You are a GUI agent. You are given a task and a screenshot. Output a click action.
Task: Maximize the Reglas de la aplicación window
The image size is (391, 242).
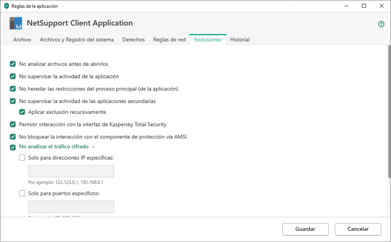(364, 6)
